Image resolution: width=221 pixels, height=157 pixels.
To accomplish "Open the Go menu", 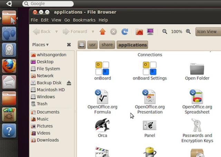I will click(67, 20).
